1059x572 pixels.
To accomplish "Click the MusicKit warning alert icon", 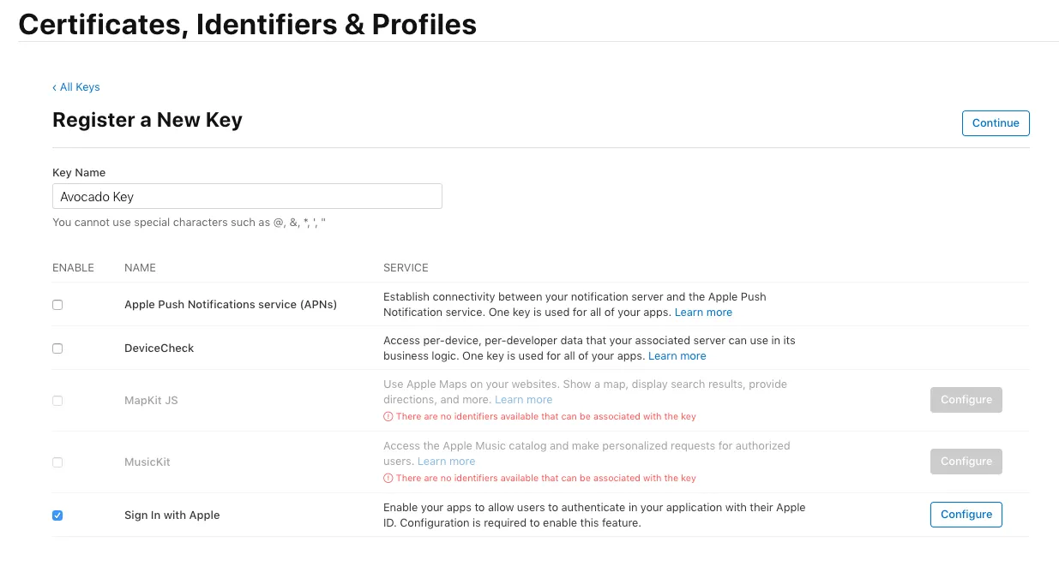I will [388, 478].
